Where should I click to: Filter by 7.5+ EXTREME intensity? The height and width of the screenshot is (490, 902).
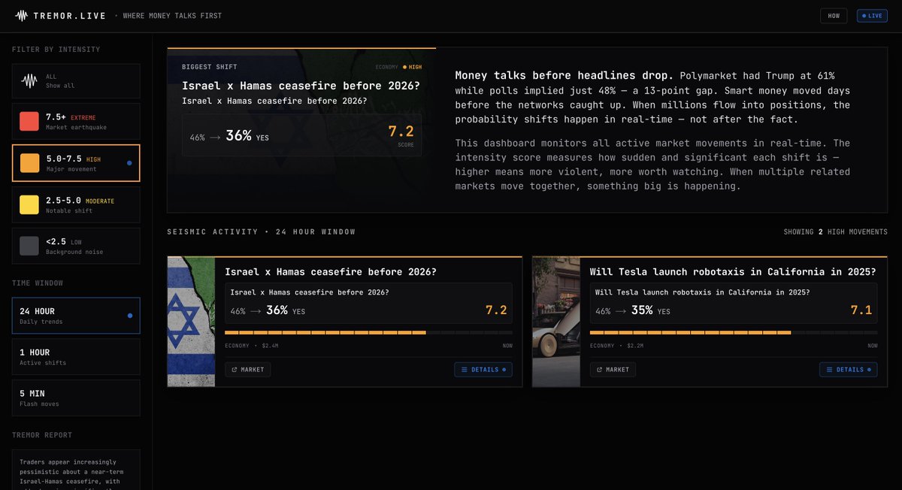tap(76, 121)
